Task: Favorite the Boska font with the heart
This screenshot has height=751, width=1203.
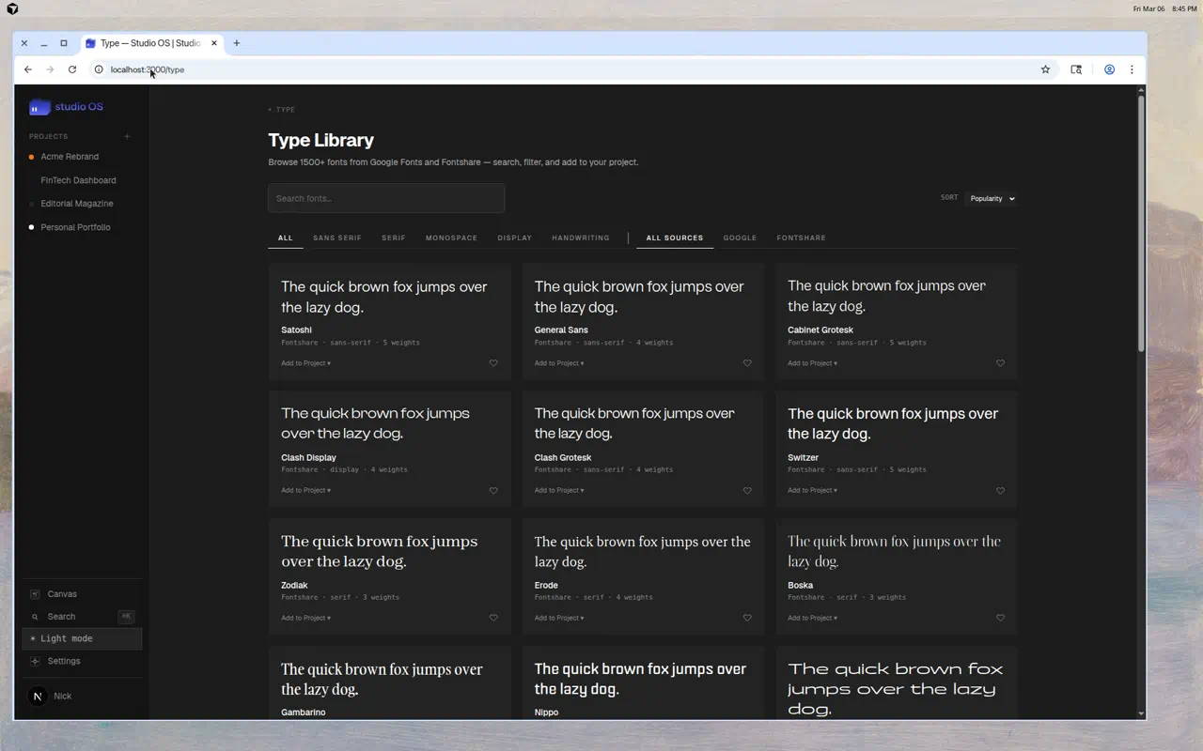Action: 1000,618
